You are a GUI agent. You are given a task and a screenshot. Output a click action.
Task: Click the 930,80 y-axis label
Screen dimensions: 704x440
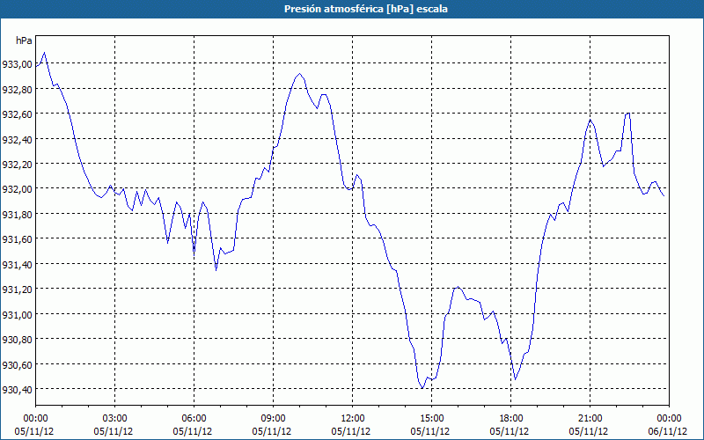tap(17, 340)
